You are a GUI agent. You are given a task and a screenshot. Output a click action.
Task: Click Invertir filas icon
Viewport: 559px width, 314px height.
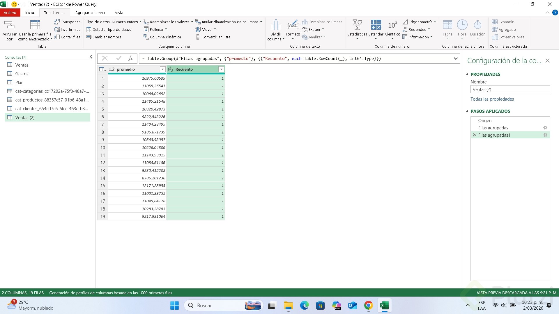[x=57, y=29]
